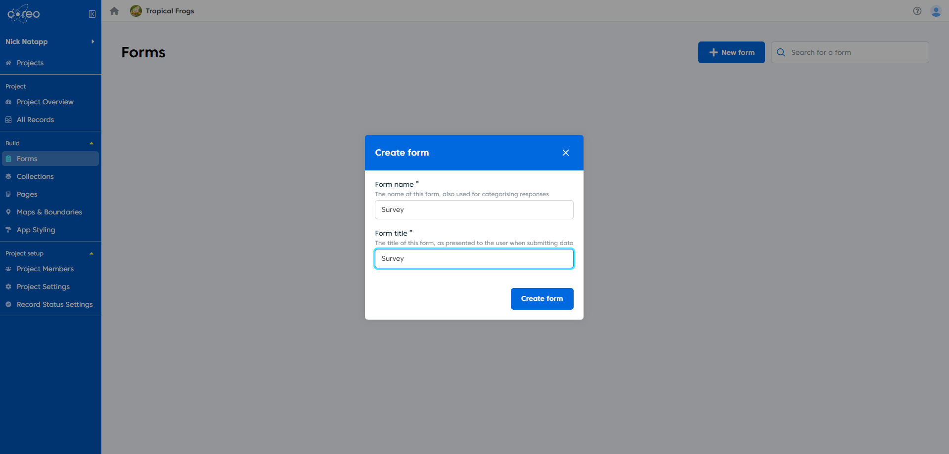Open Projects in the sidebar

50,63
